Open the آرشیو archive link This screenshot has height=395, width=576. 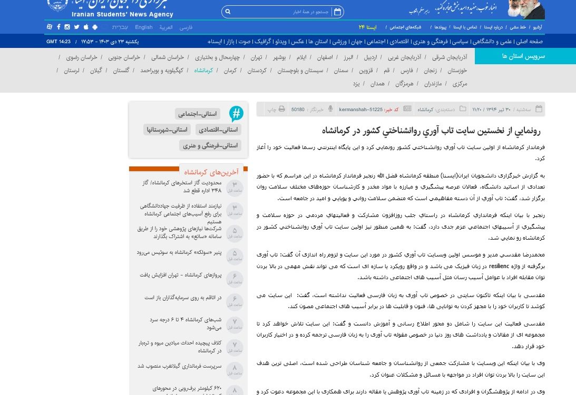pyautogui.click(x=538, y=27)
